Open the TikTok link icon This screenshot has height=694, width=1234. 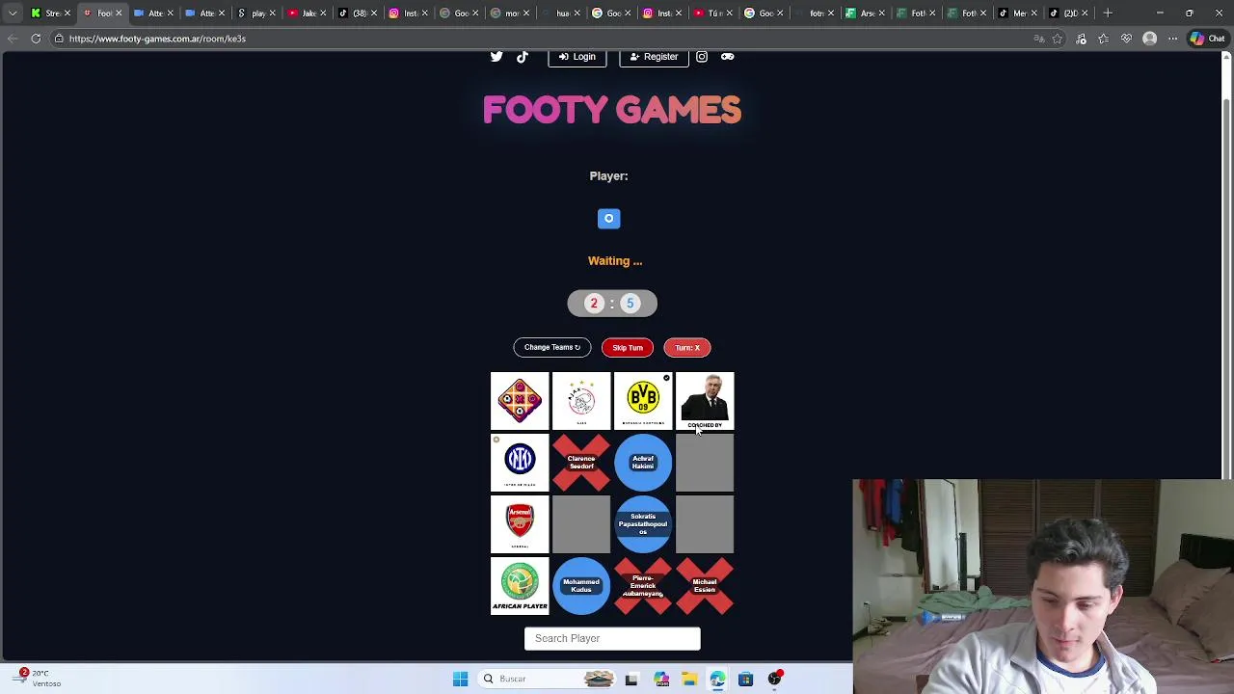click(x=523, y=57)
